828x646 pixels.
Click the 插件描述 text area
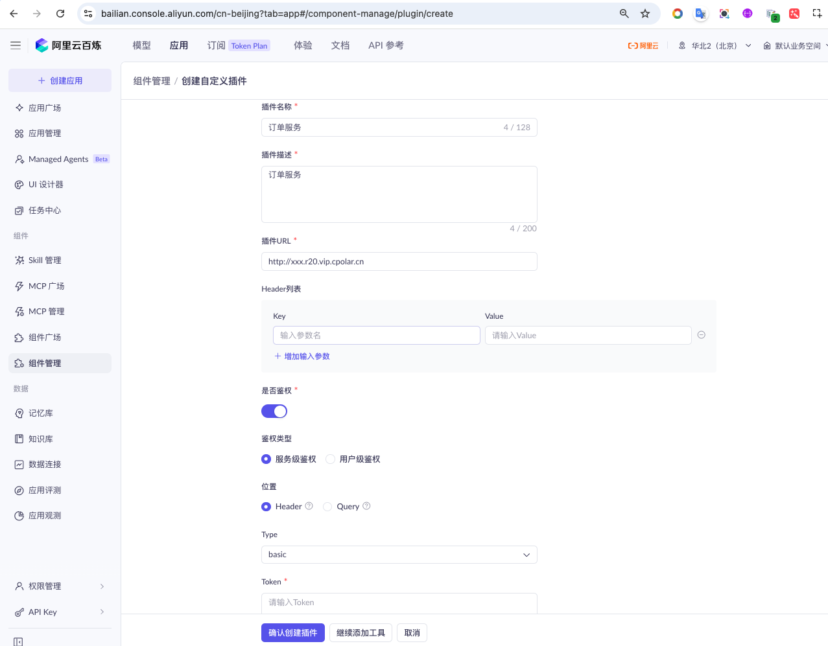point(399,194)
